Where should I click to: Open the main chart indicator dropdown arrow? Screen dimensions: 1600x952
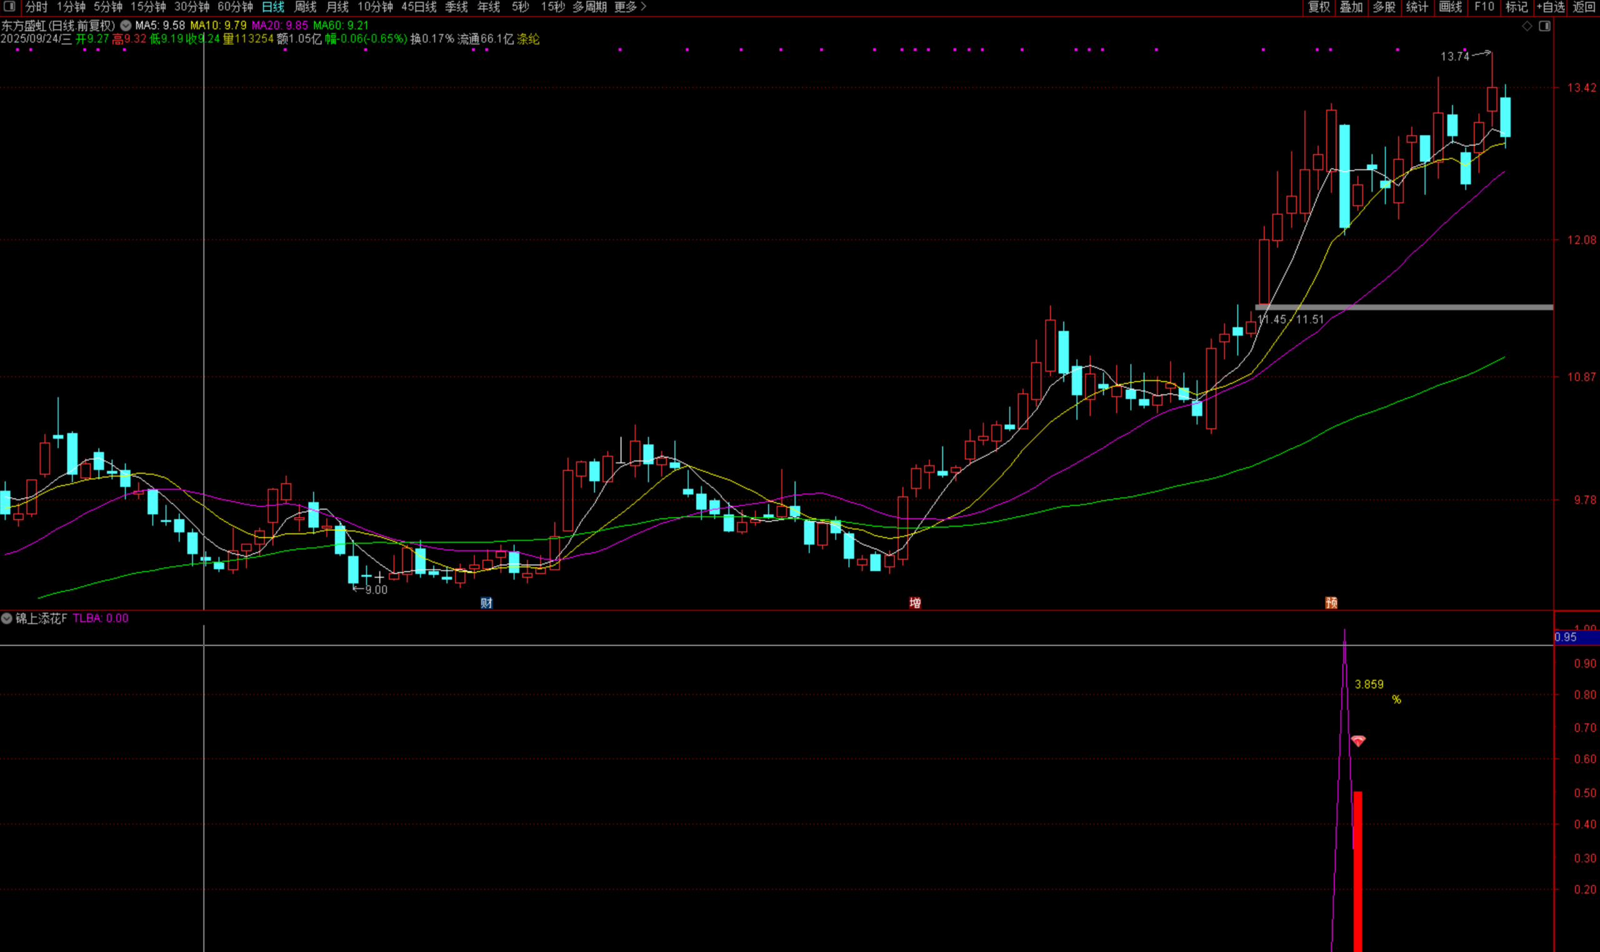click(x=126, y=26)
